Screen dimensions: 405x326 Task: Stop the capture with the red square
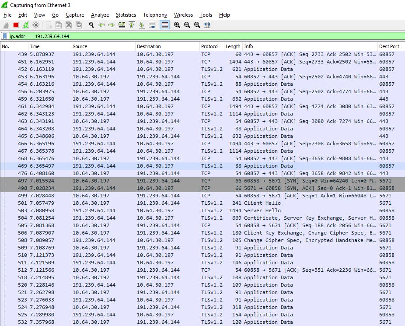(16, 25)
